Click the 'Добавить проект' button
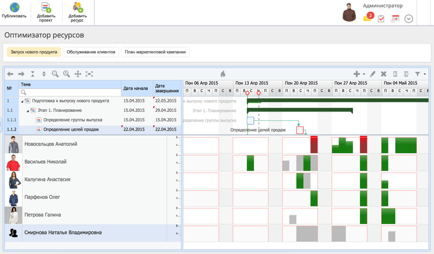 [46, 12]
